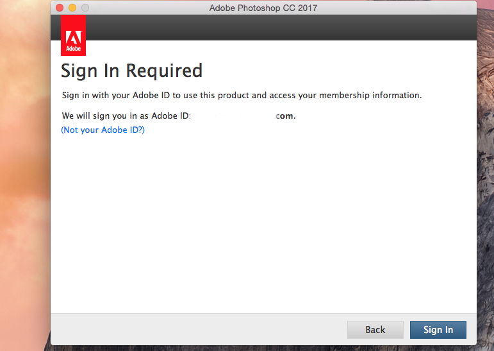Click the blurred Adobe ID email address
The image size is (494, 351).
point(234,116)
